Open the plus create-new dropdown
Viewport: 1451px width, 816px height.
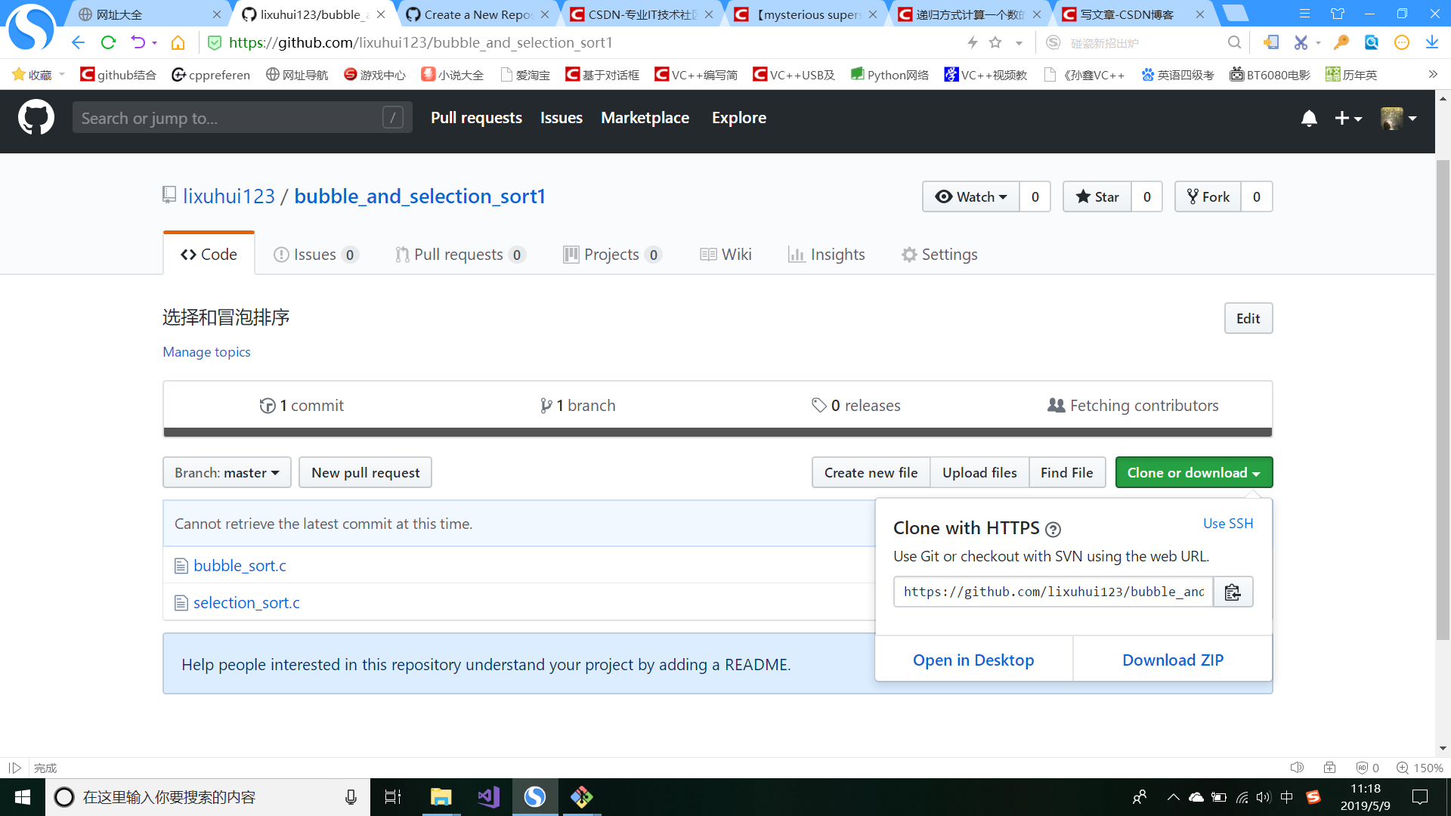[1347, 119]
